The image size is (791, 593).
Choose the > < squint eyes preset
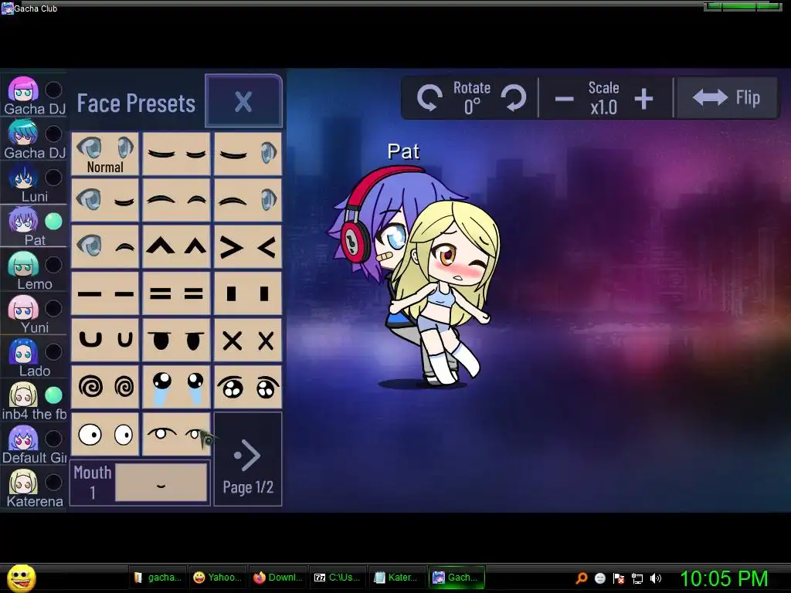coord(248,246)
